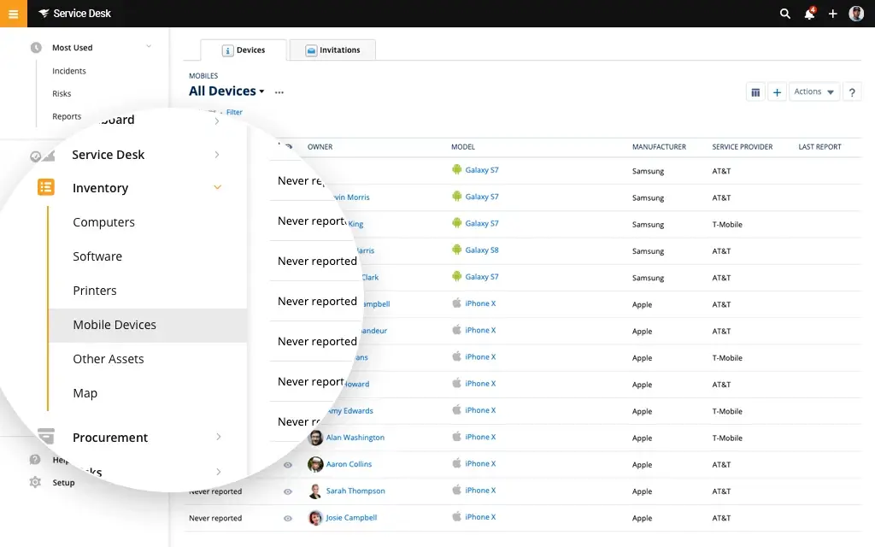Open the column chooser icon near Actions
Image resolution: width=875 pixels, height=547 pixels.
[x=755, y=91]
